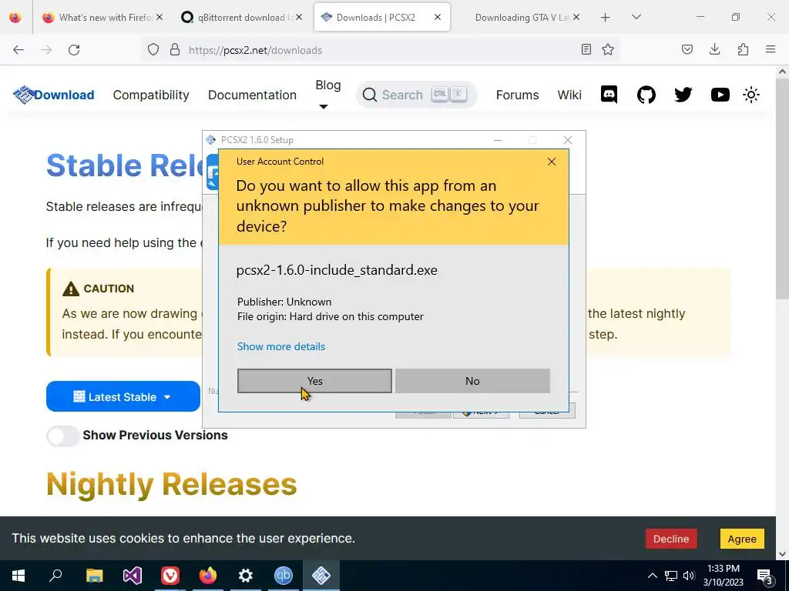
Task: Open Firefox extensions icon
Action: (x=743, y=49)
